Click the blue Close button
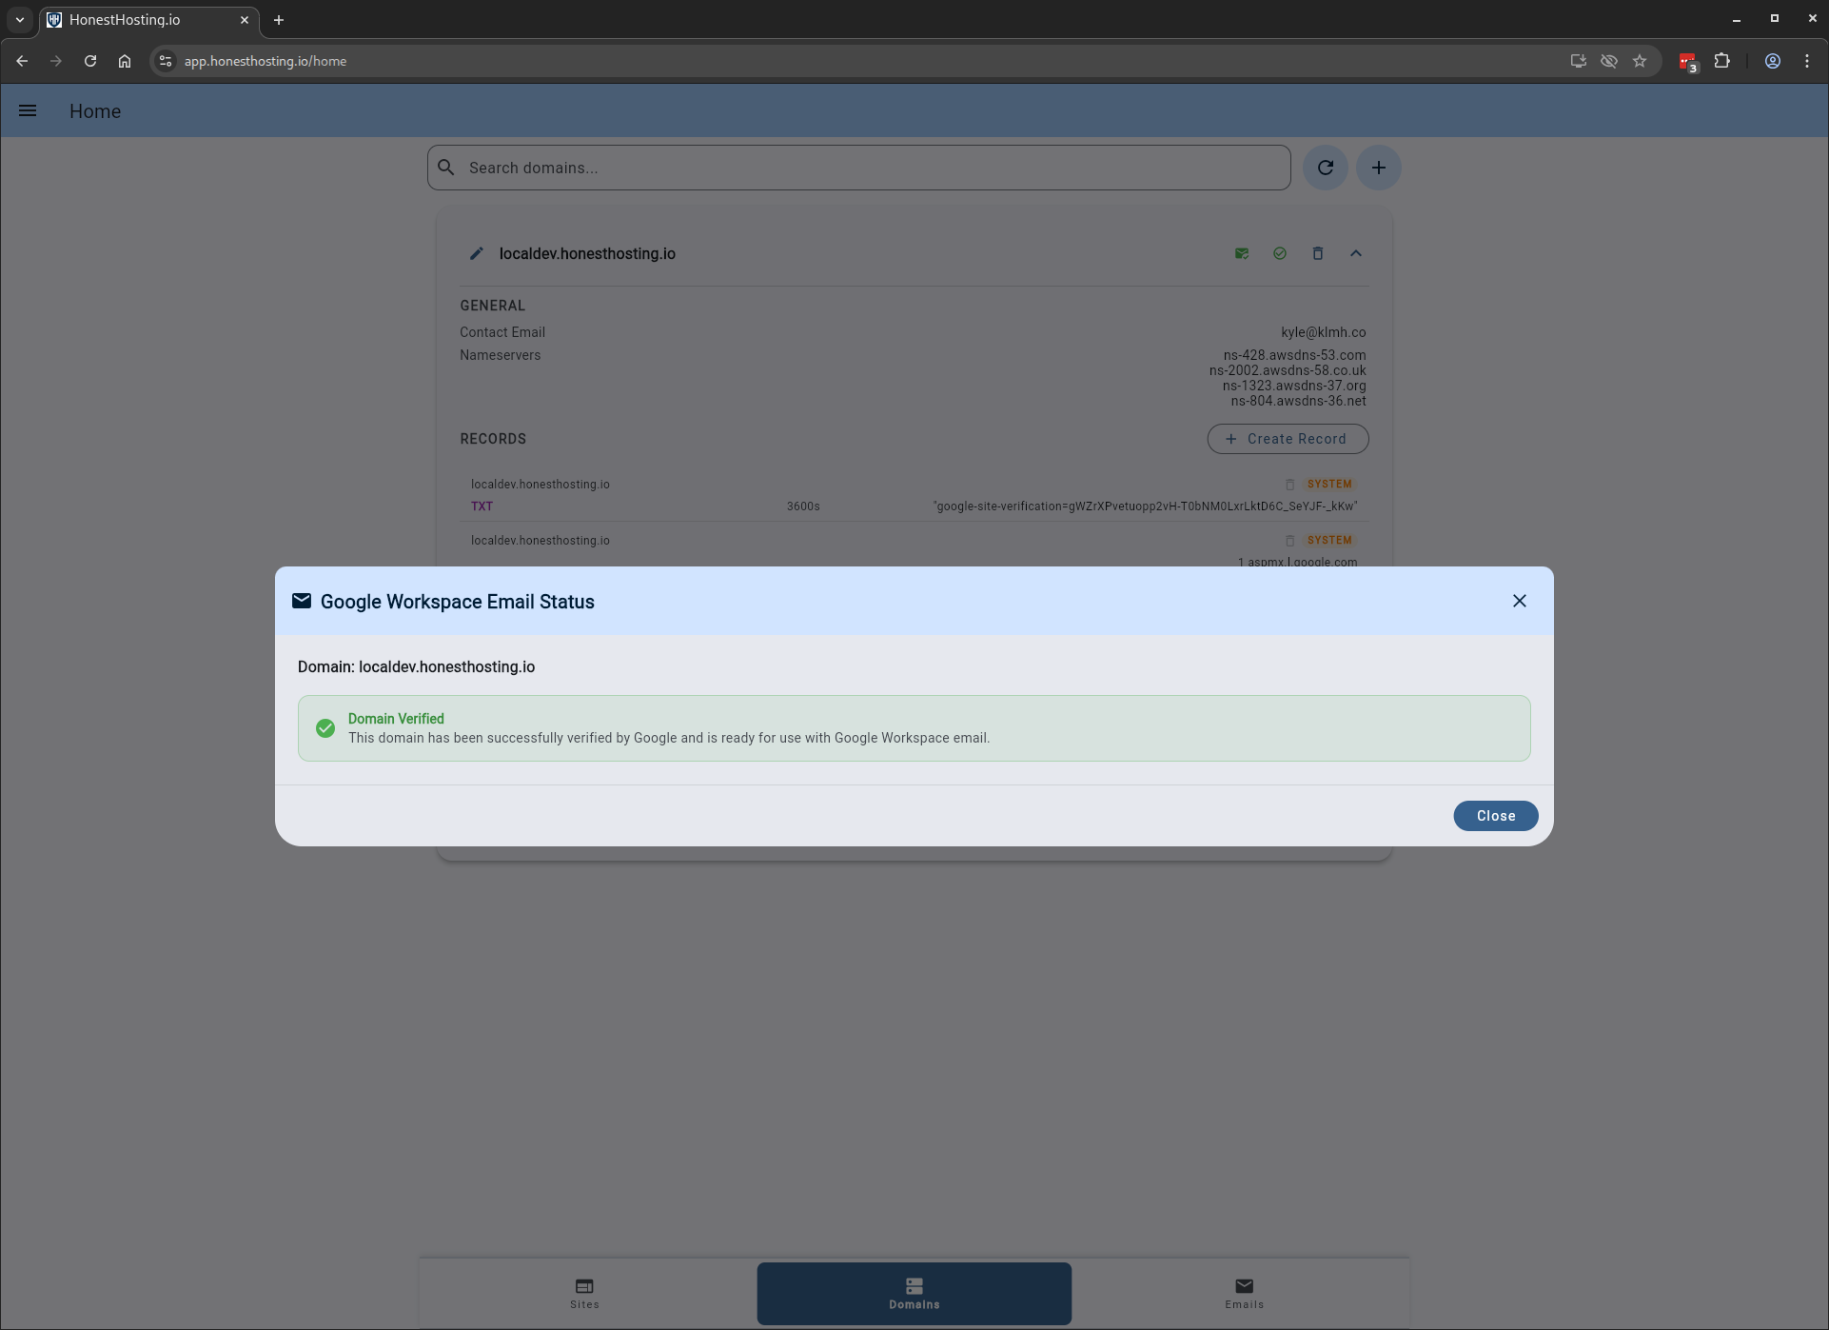This screenshot has width=1829, height=1330. point(1495,816)
